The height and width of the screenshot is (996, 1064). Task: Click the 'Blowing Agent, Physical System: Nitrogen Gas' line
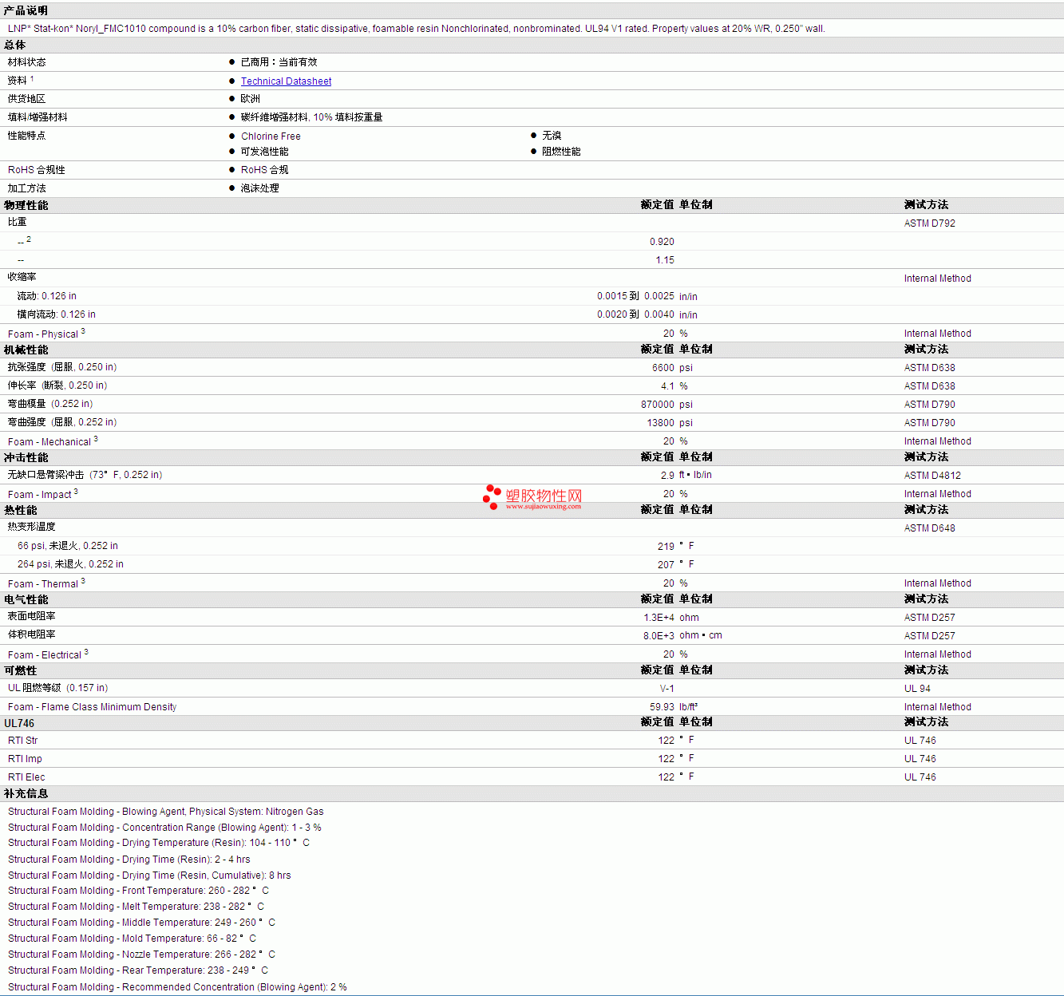pos(166,812)
